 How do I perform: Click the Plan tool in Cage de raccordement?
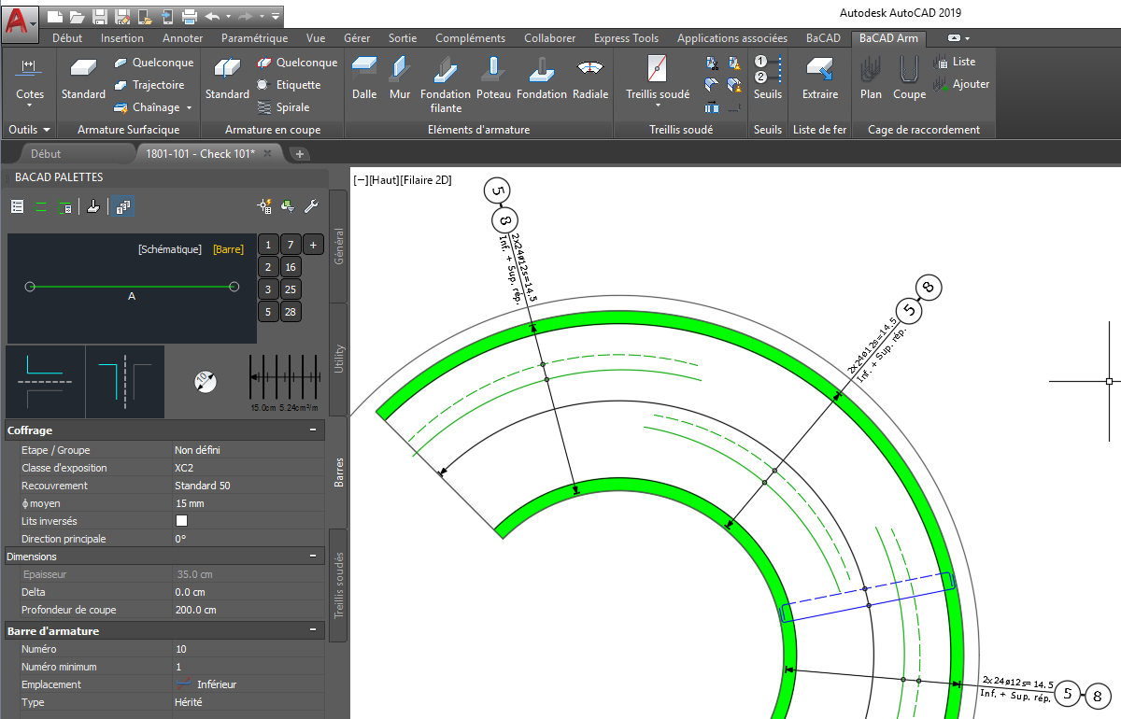871,79
